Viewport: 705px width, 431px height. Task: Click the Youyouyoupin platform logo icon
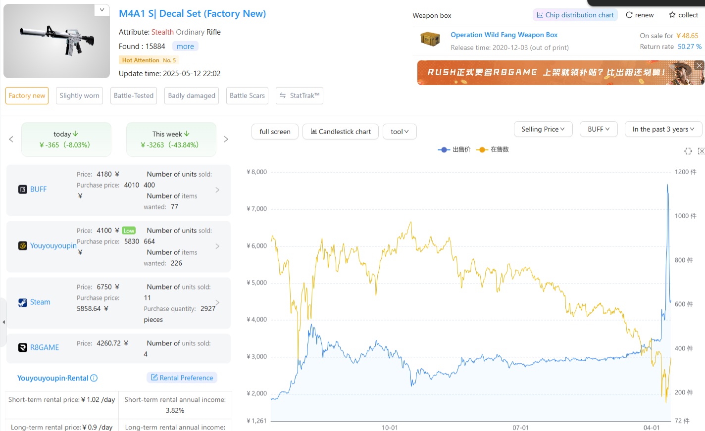pos(23,246)
